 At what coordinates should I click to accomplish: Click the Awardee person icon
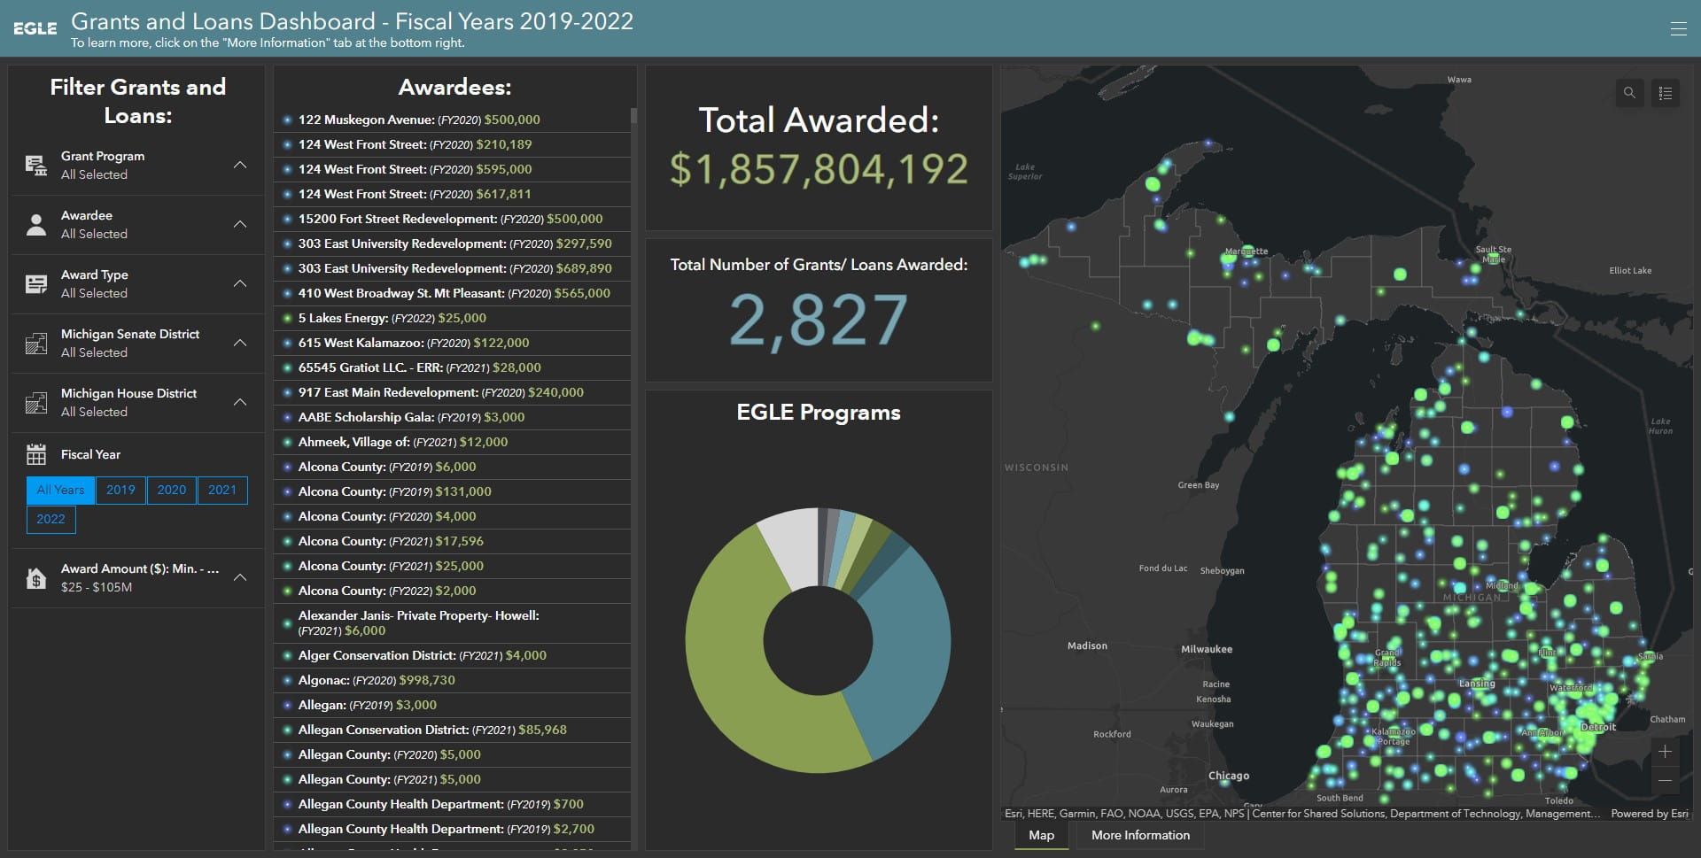(x=36, y=222)
